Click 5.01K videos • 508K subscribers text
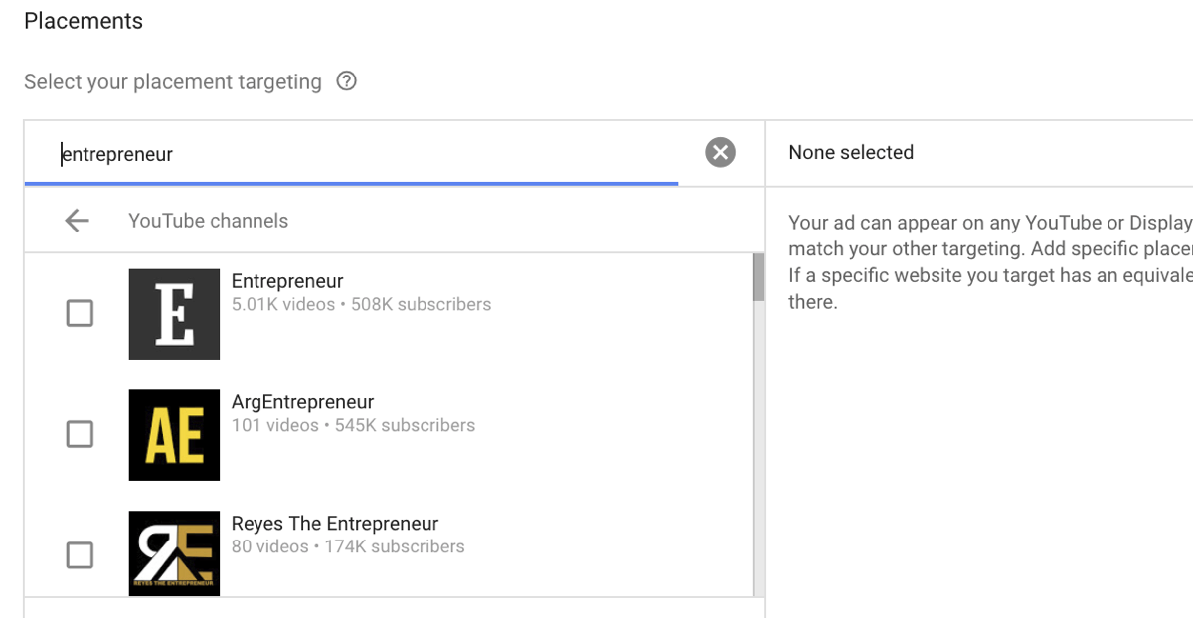Image resolution: width=1193 pixels, height=618 pixels. pyautogui.click(x=361, y=304)
